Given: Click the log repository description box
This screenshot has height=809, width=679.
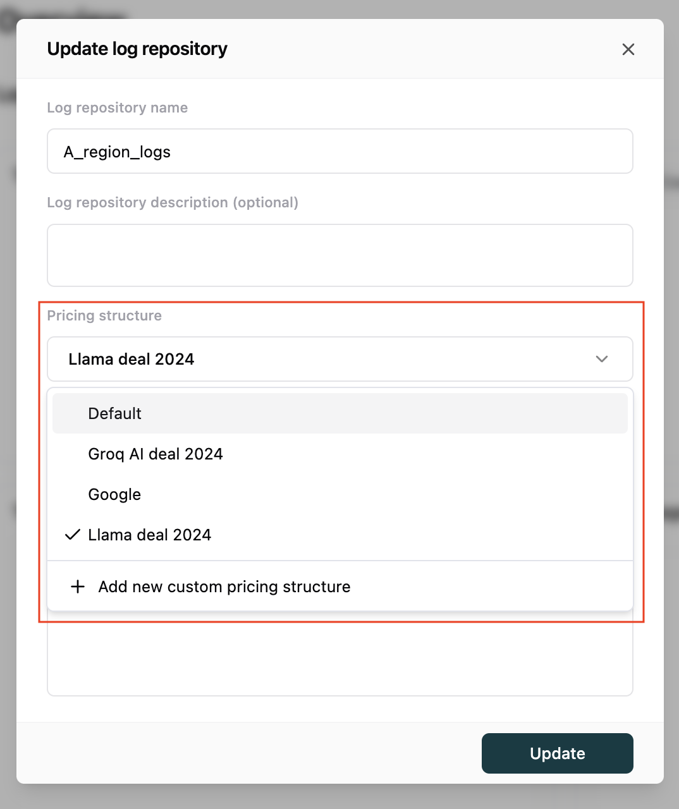Looking at the screenshot, I should click(339, 255).
